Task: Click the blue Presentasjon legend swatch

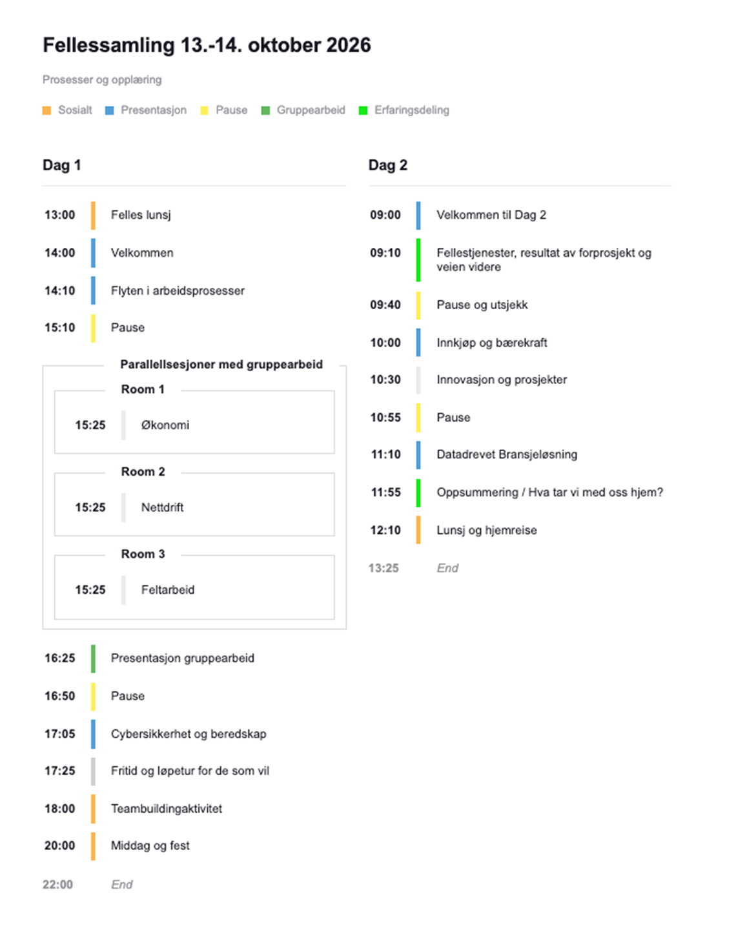Action: pyautogui.click(x=109, y=110)
